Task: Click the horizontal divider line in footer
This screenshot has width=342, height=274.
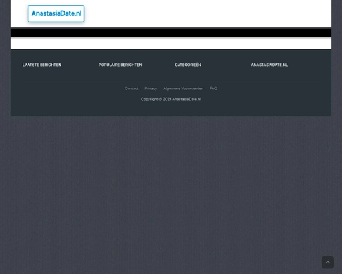Action: [171, 81]
